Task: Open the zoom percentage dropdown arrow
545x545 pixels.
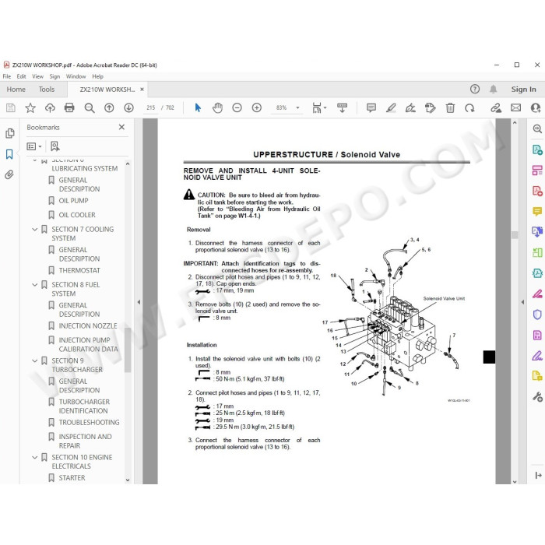Action: click(297, 107)
